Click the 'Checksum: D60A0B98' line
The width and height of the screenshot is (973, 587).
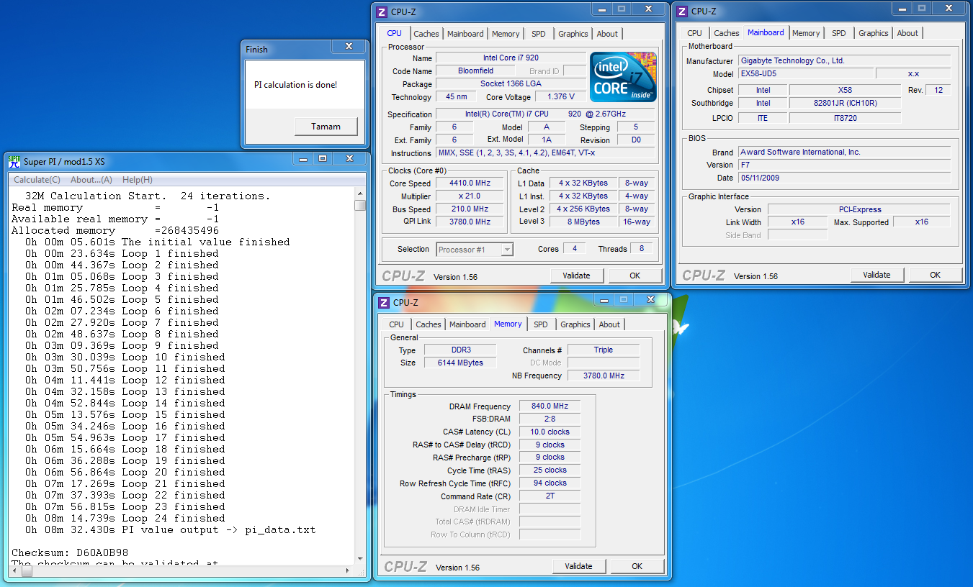(x=70, y=552)
